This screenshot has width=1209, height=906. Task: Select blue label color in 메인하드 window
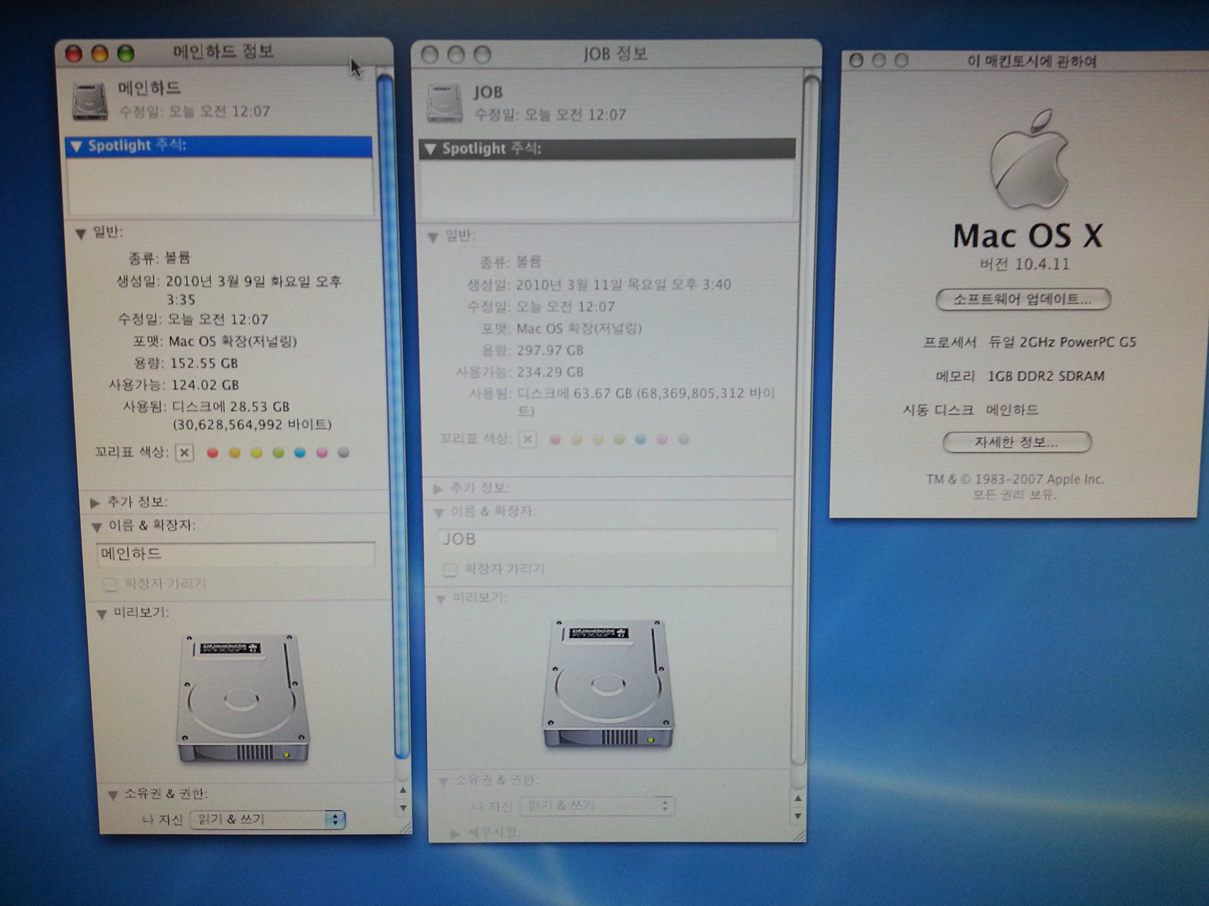[x=300, y=453]
